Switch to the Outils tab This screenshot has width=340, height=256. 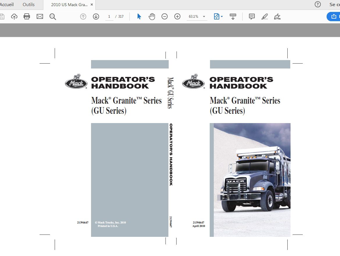(x=29, y=5)
